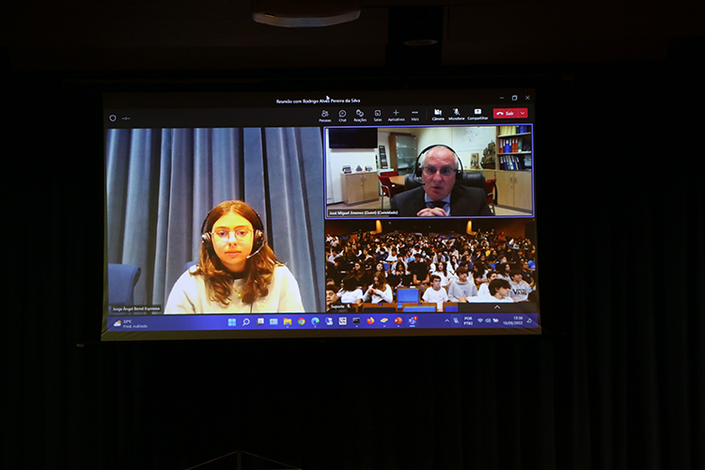Open the taskbar clock and date
Viewport: 705px width, 470px height.
(512, 321)
